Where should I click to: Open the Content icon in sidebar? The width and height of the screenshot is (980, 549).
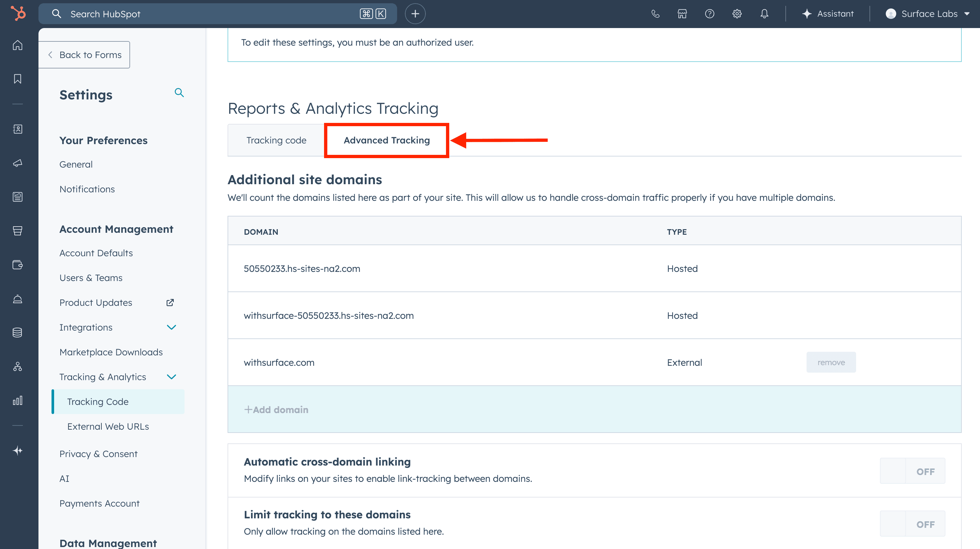coord(18,197)
